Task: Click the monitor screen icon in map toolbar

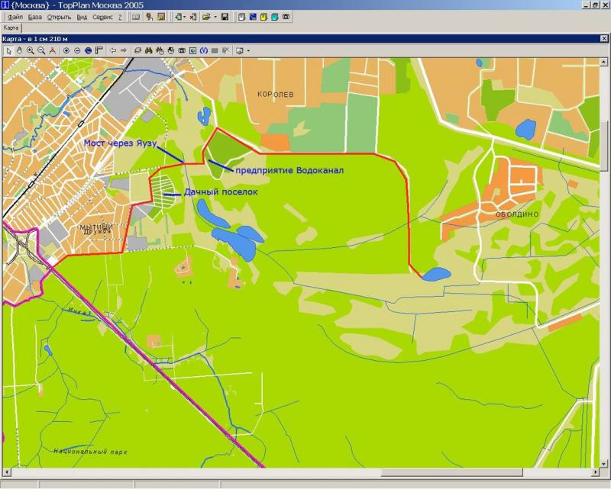Action: click(x=240, y=50)
